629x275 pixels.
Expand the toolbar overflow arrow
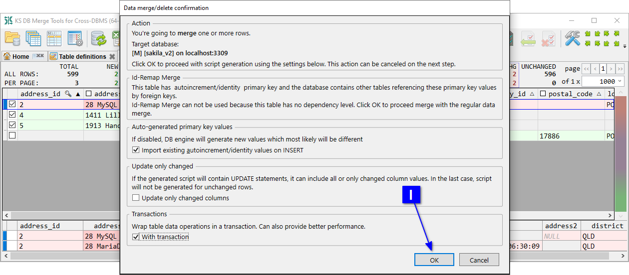point(625,46)
